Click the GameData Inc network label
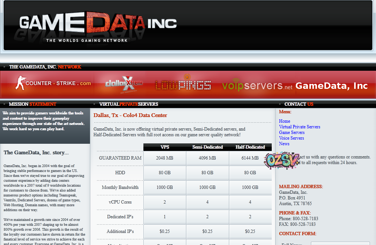The width and height of the screenshot is (376, 245). (x=331, y=86)
